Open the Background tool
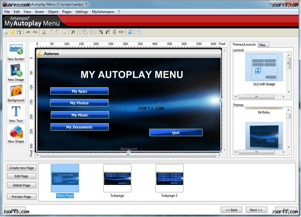This screenshot has width=301, height=217. coord(16,93)
